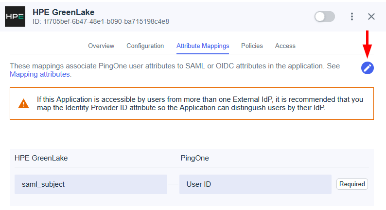
Task: Select the Attribute Mappings tab
Action: 203,46
